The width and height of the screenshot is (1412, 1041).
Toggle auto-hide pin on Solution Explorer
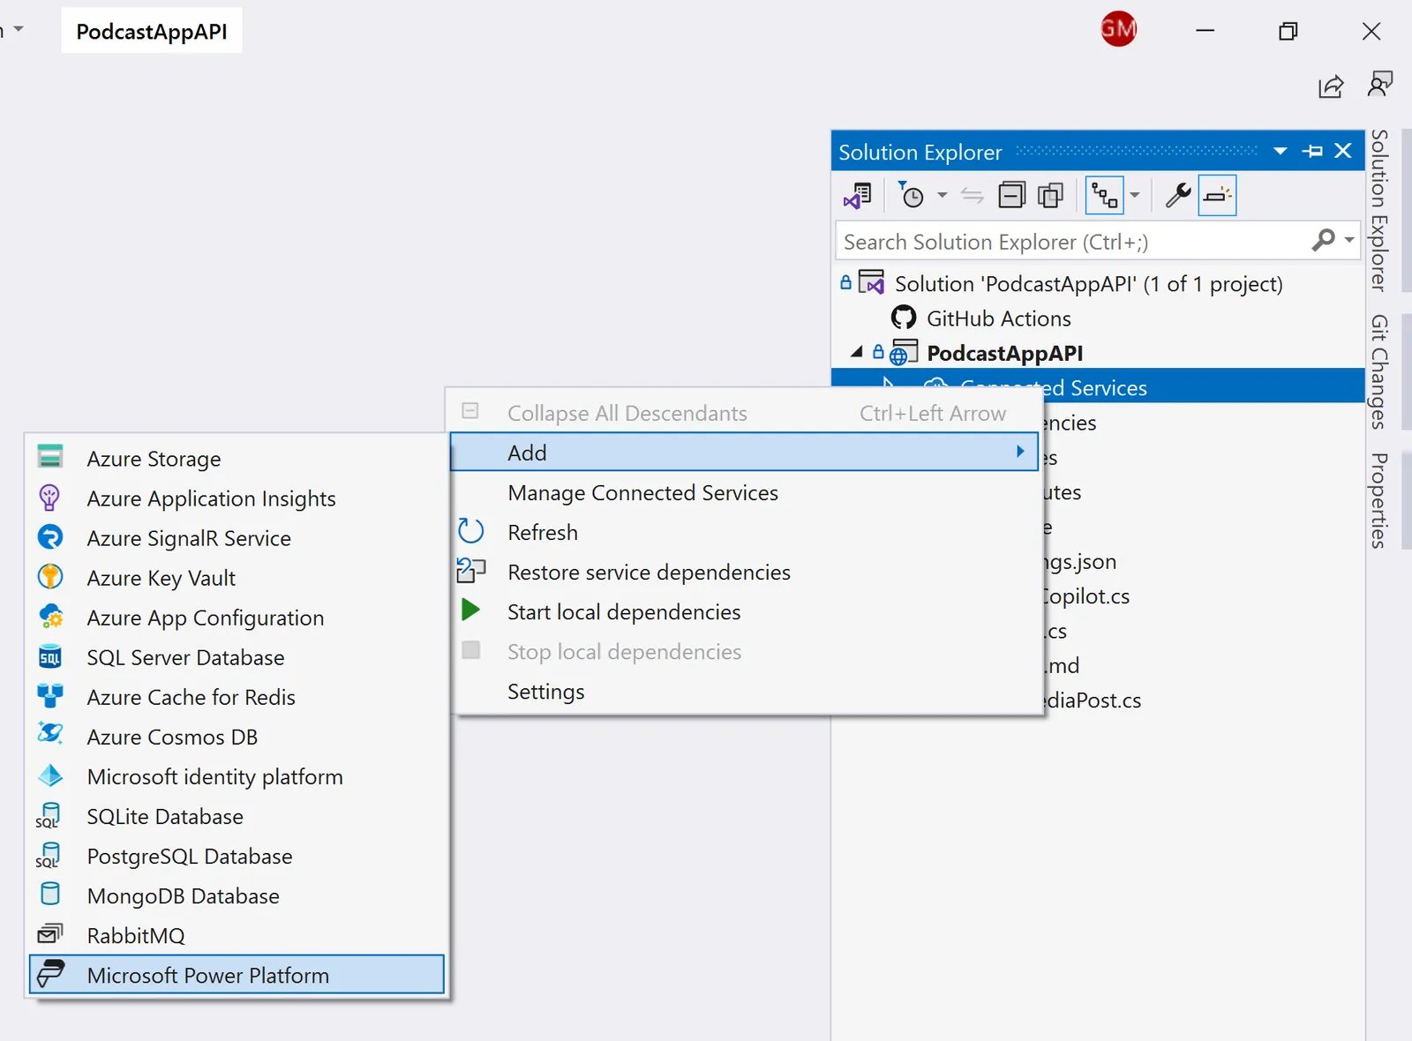(1312, 152)
